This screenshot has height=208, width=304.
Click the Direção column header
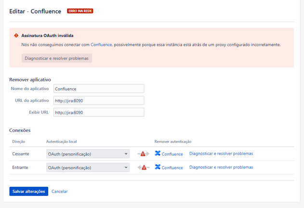coord(19,142)
